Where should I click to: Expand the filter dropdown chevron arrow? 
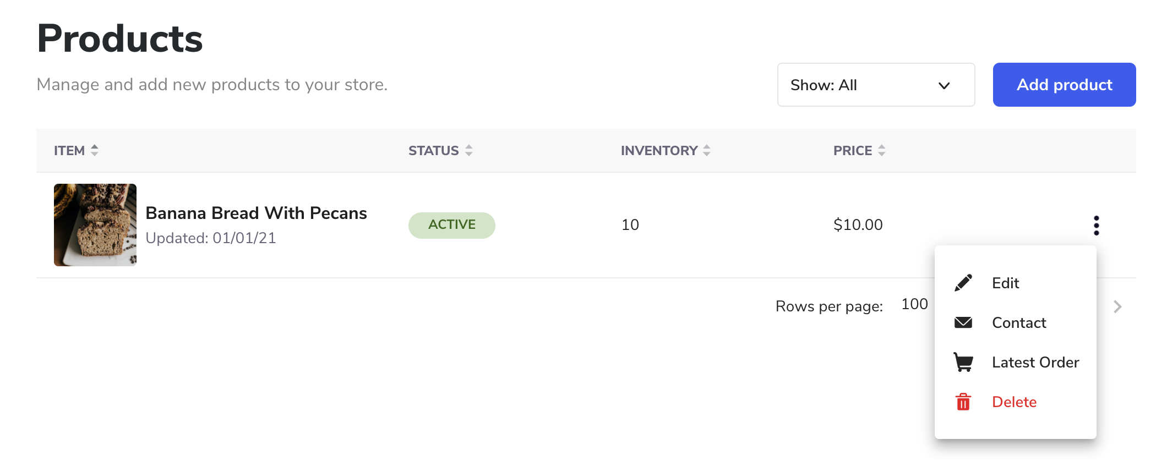pyautogui.click(x=944, y=85)
